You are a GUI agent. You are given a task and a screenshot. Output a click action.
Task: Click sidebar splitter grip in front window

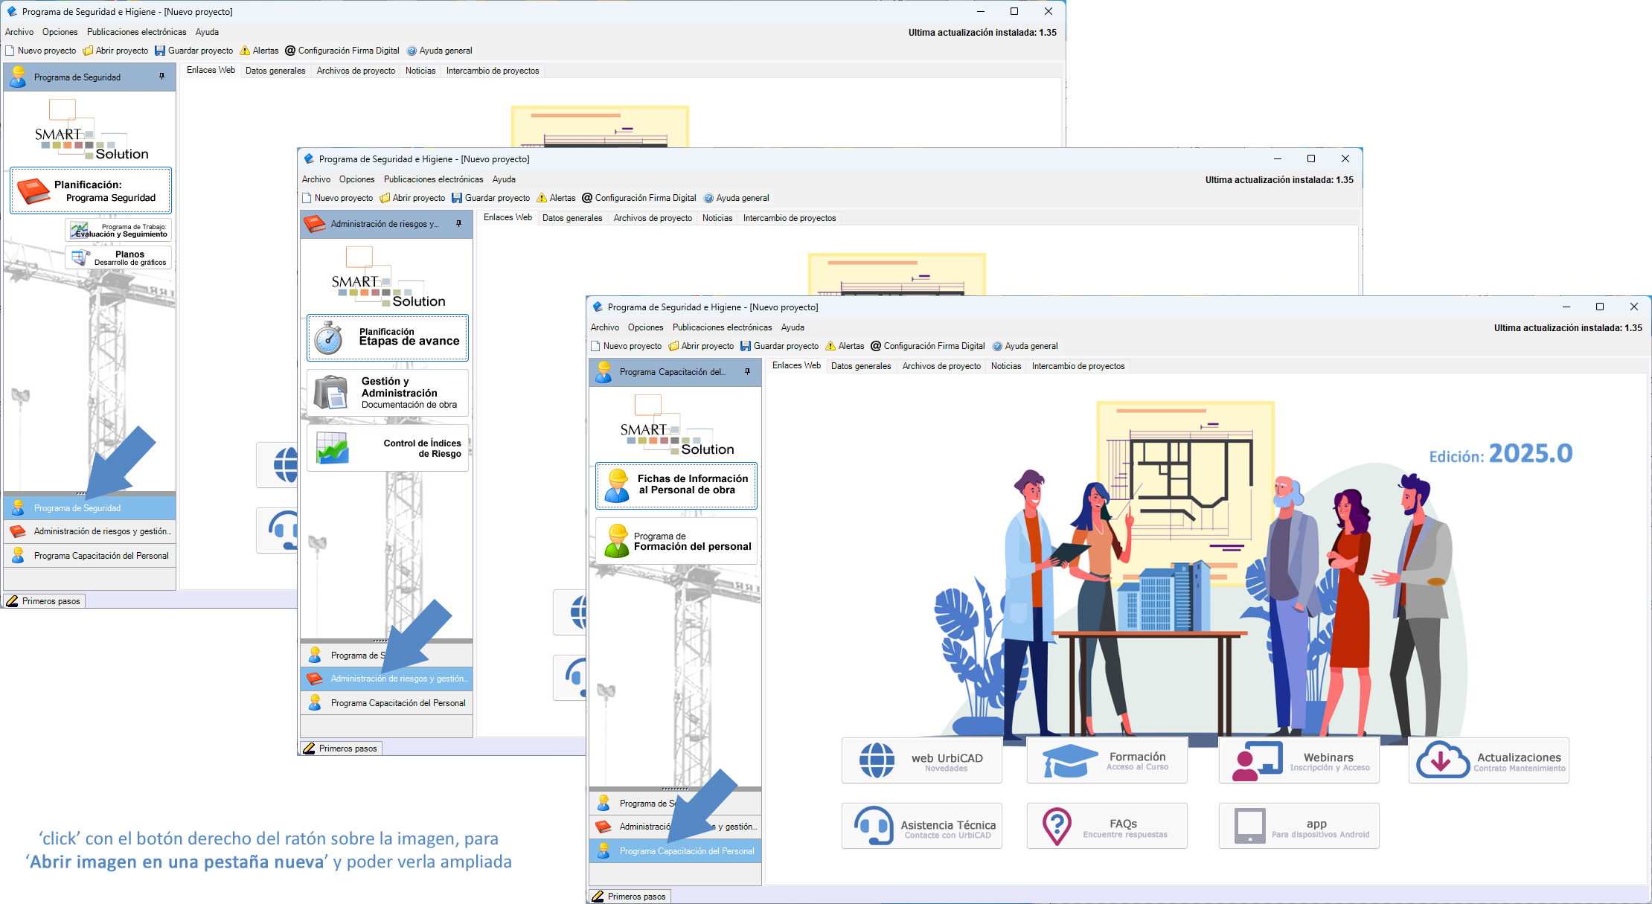tap(675, 789)
